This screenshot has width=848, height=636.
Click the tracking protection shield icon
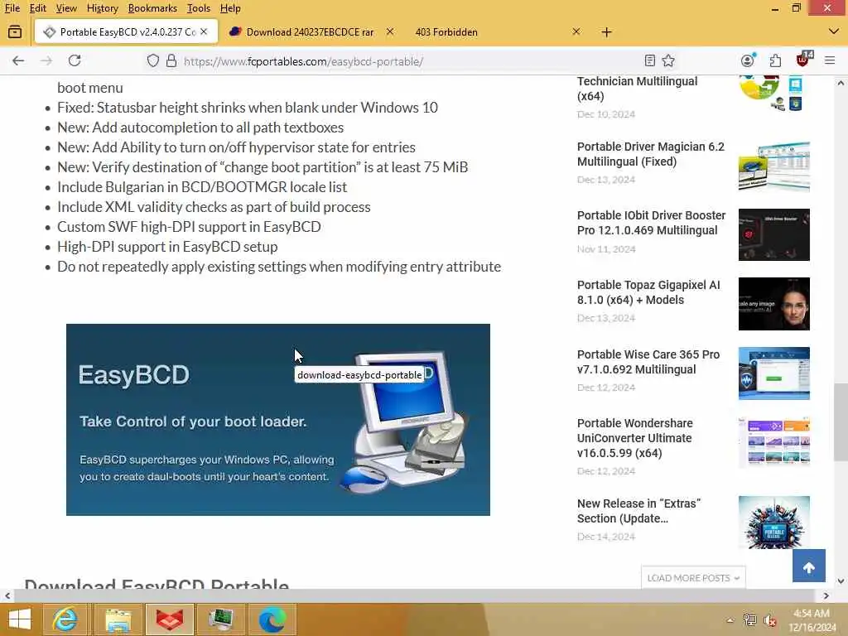153,60
